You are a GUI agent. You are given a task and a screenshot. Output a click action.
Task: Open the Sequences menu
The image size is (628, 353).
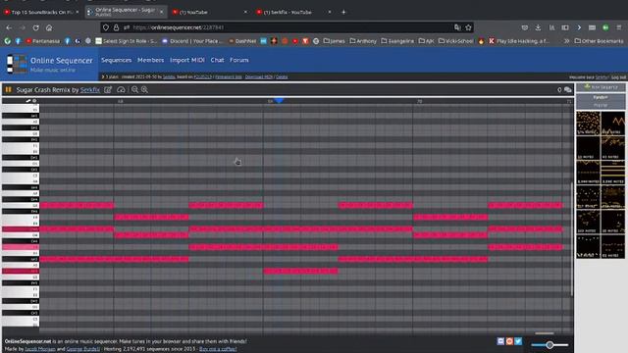[116, 60]
